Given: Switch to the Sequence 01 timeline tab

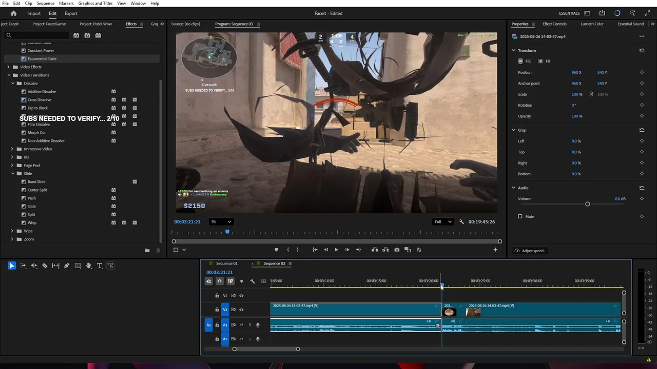Looking at the screenshot, I should click(227, 263).
